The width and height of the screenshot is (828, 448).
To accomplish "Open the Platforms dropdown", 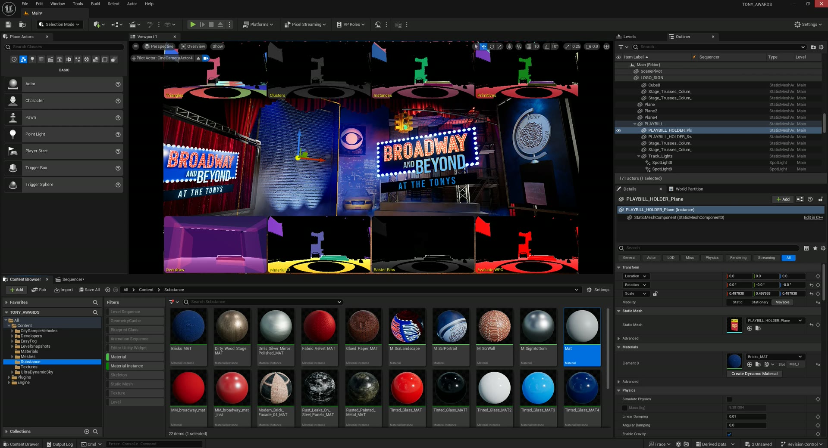I will 258,25.
